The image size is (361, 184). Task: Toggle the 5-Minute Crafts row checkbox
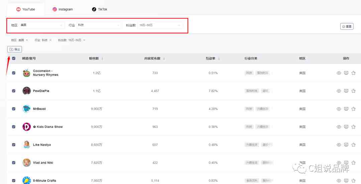pos(14,180)
